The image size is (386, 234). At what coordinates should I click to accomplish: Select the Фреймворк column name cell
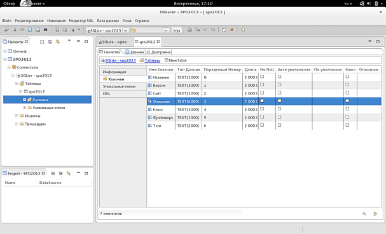(x=161, y=117)
